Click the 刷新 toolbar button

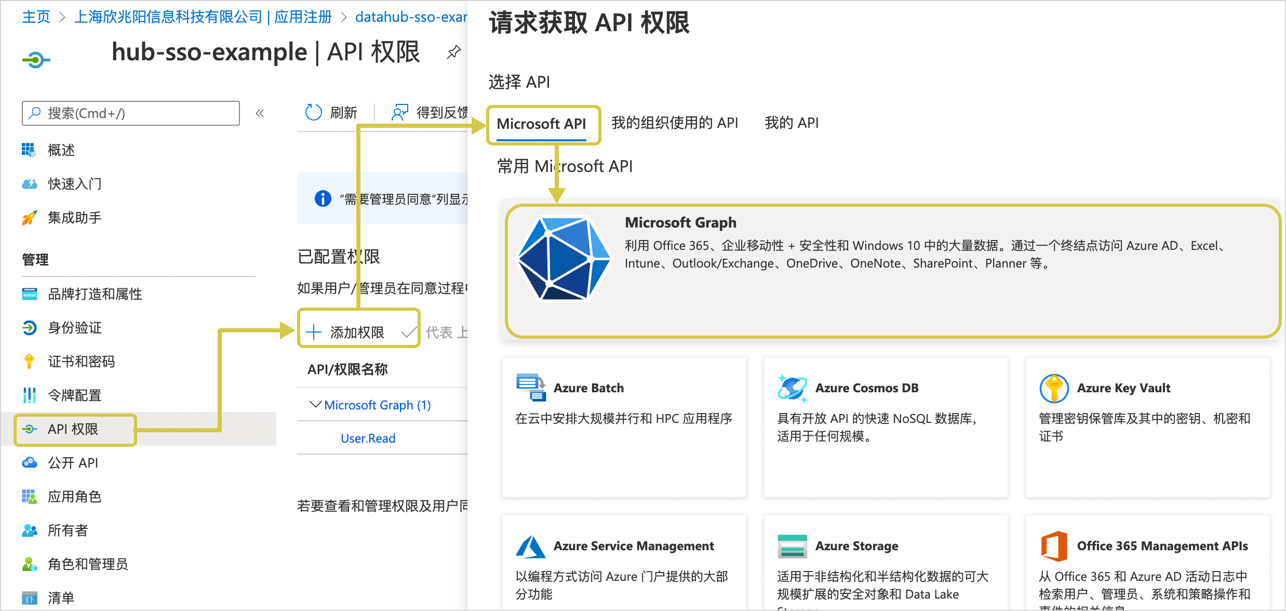pos(331,112)
